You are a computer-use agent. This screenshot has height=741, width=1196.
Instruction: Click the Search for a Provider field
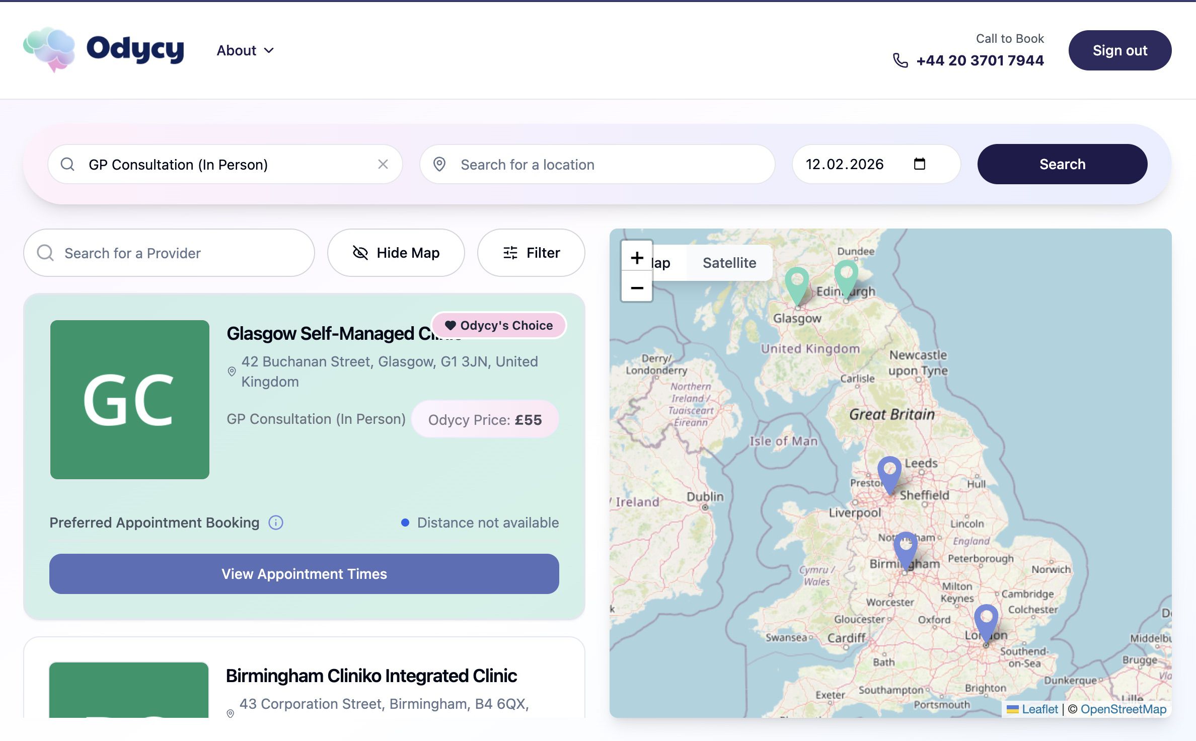click(x=169, y=253)
